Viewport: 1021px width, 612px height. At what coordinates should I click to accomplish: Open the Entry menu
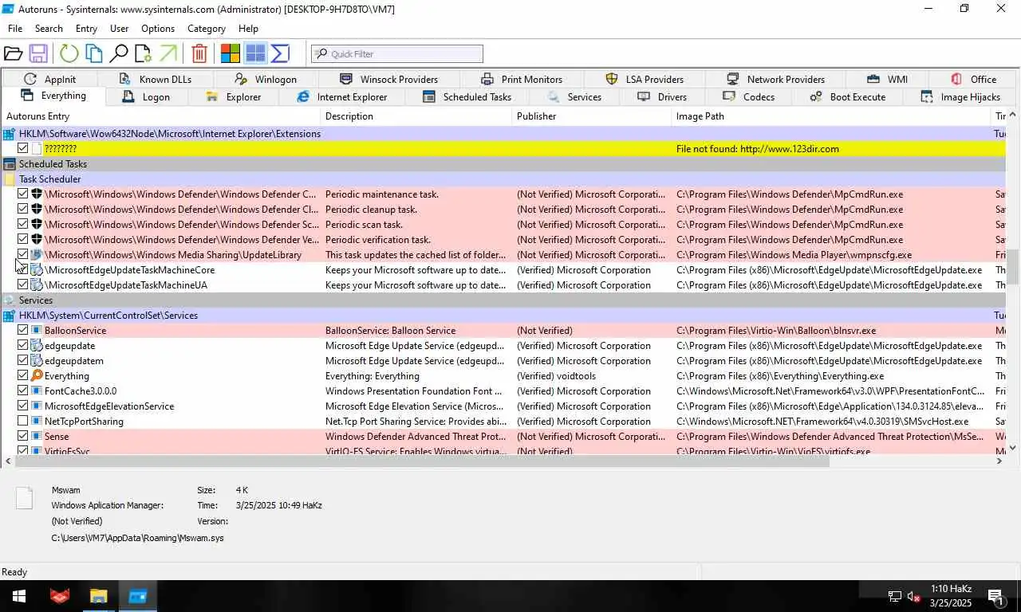86,28
